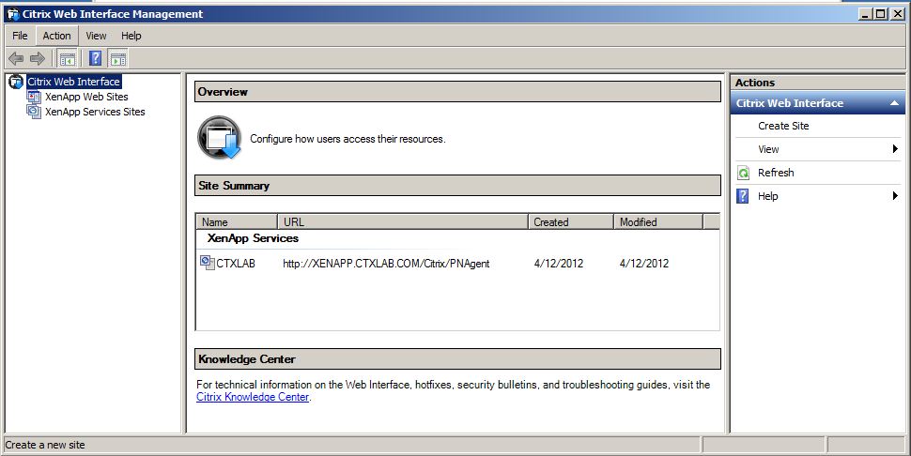
Task: Open the Help menu in menu bar
Action: point(131,36)
